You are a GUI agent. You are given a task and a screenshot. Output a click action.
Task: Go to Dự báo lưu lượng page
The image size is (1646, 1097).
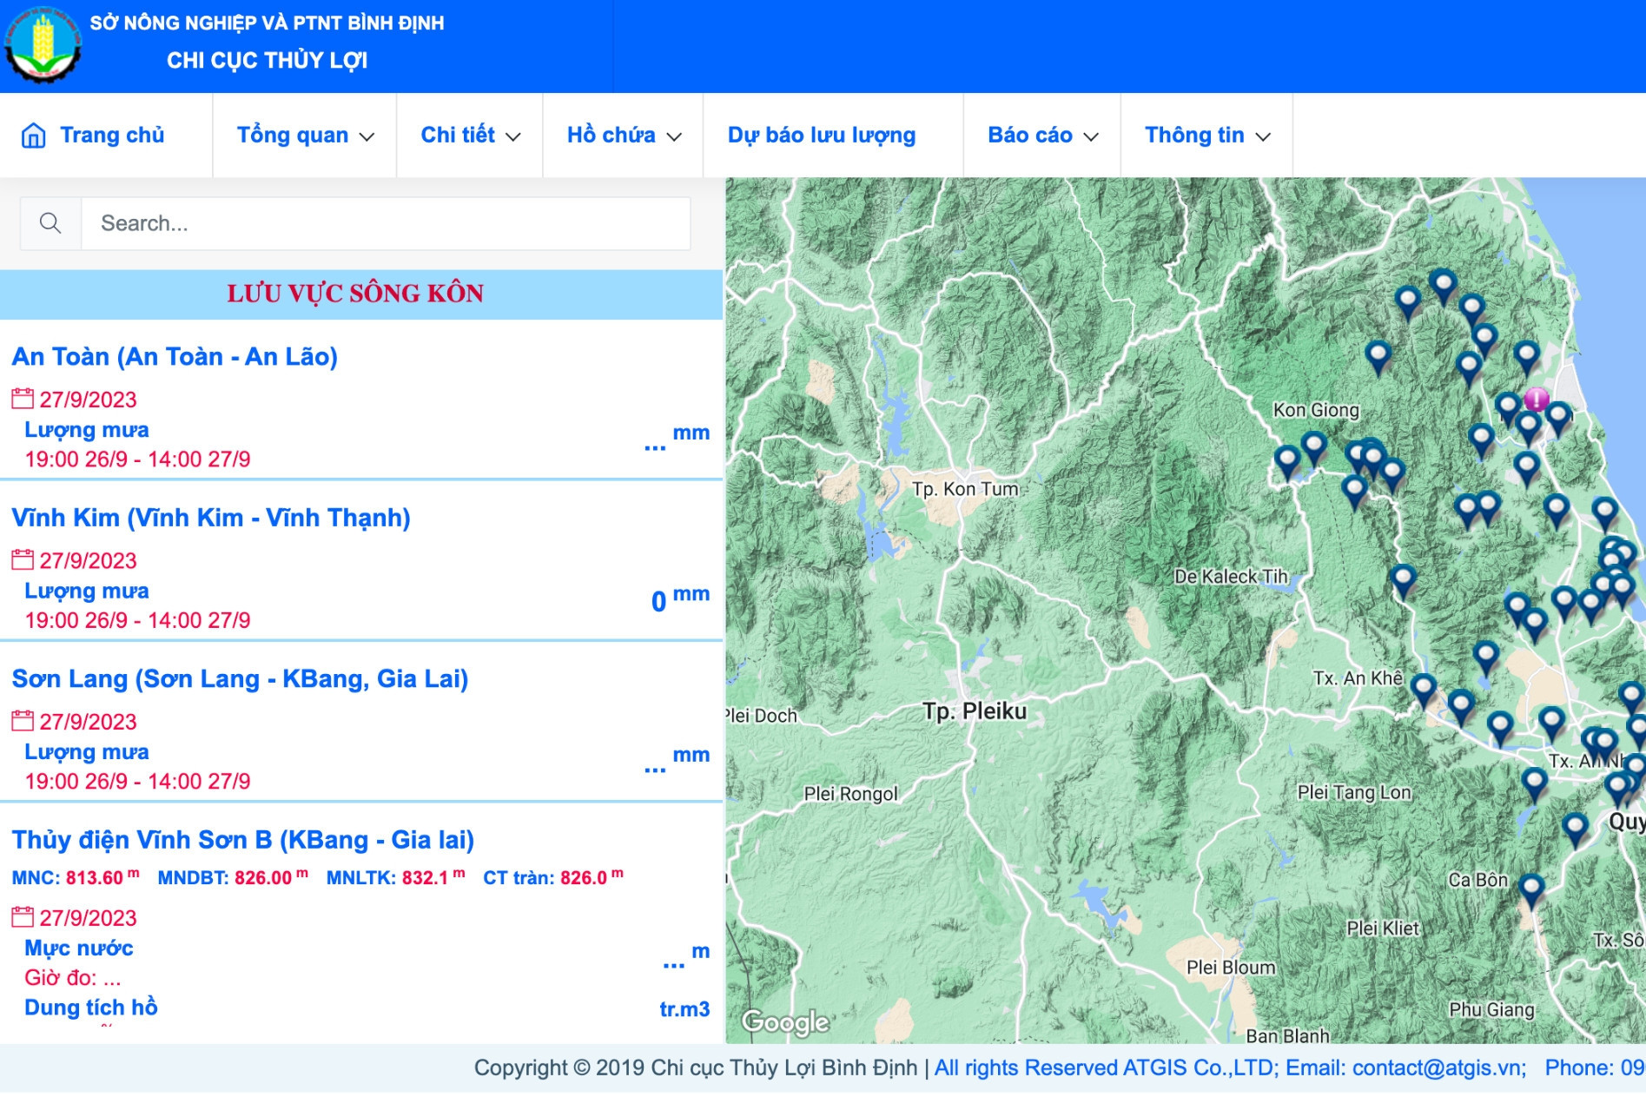(821, 135)
